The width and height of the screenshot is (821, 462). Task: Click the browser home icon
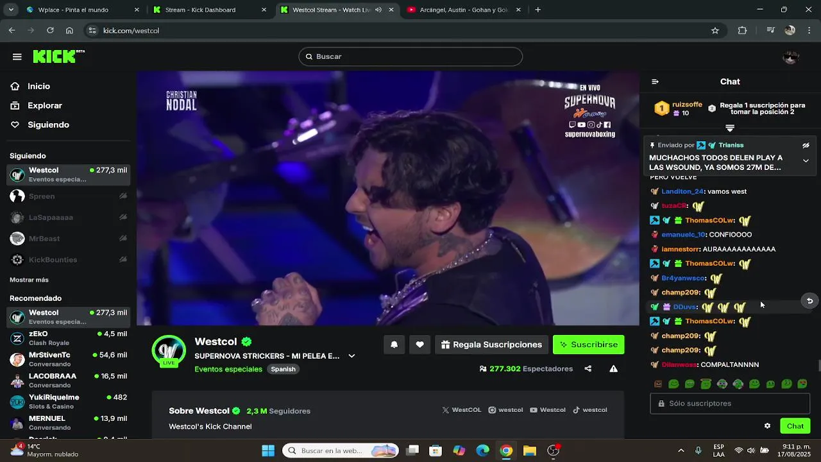point(69,30)
